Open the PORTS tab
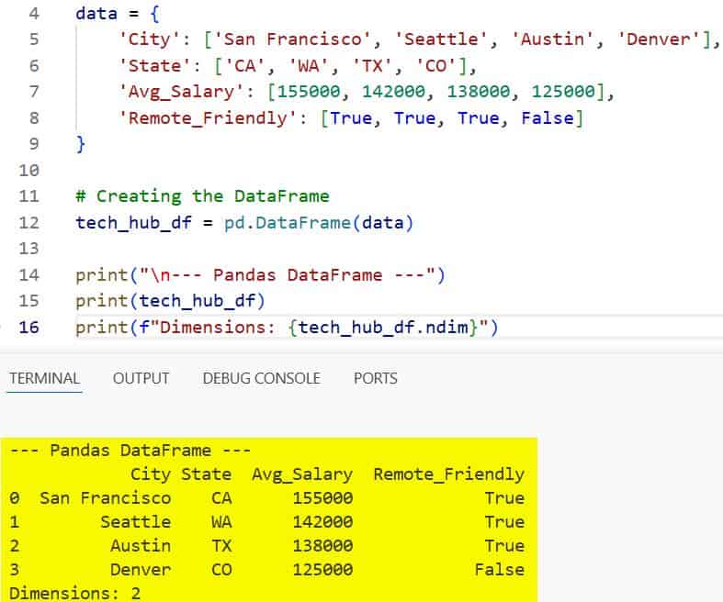Viewport: 723px width, 602px height. (x=376, y=379)
